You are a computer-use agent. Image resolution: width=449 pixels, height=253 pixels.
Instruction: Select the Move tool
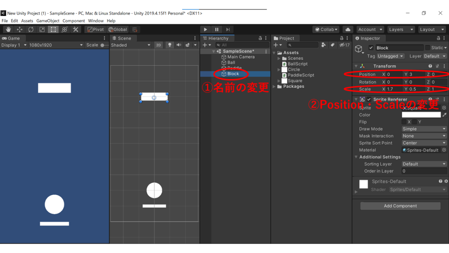[x=20, y=29]
